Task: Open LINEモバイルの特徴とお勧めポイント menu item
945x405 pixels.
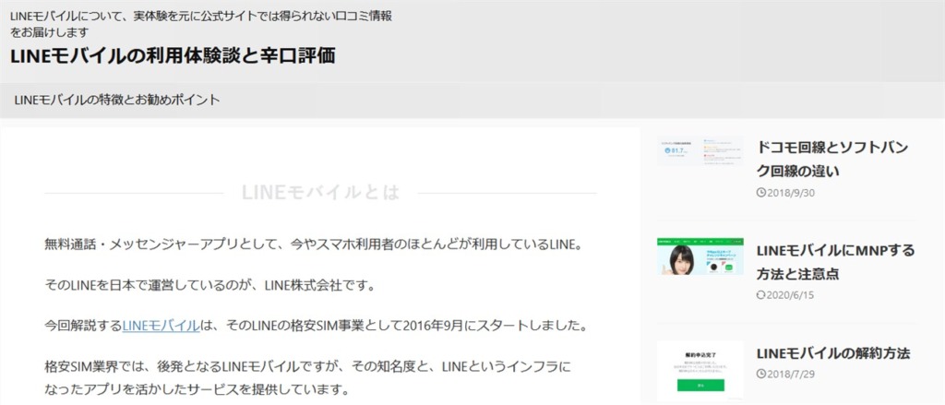Action: 117,100
